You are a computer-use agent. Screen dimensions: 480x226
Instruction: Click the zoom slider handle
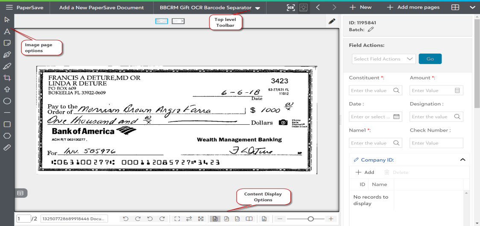(310, 219)
